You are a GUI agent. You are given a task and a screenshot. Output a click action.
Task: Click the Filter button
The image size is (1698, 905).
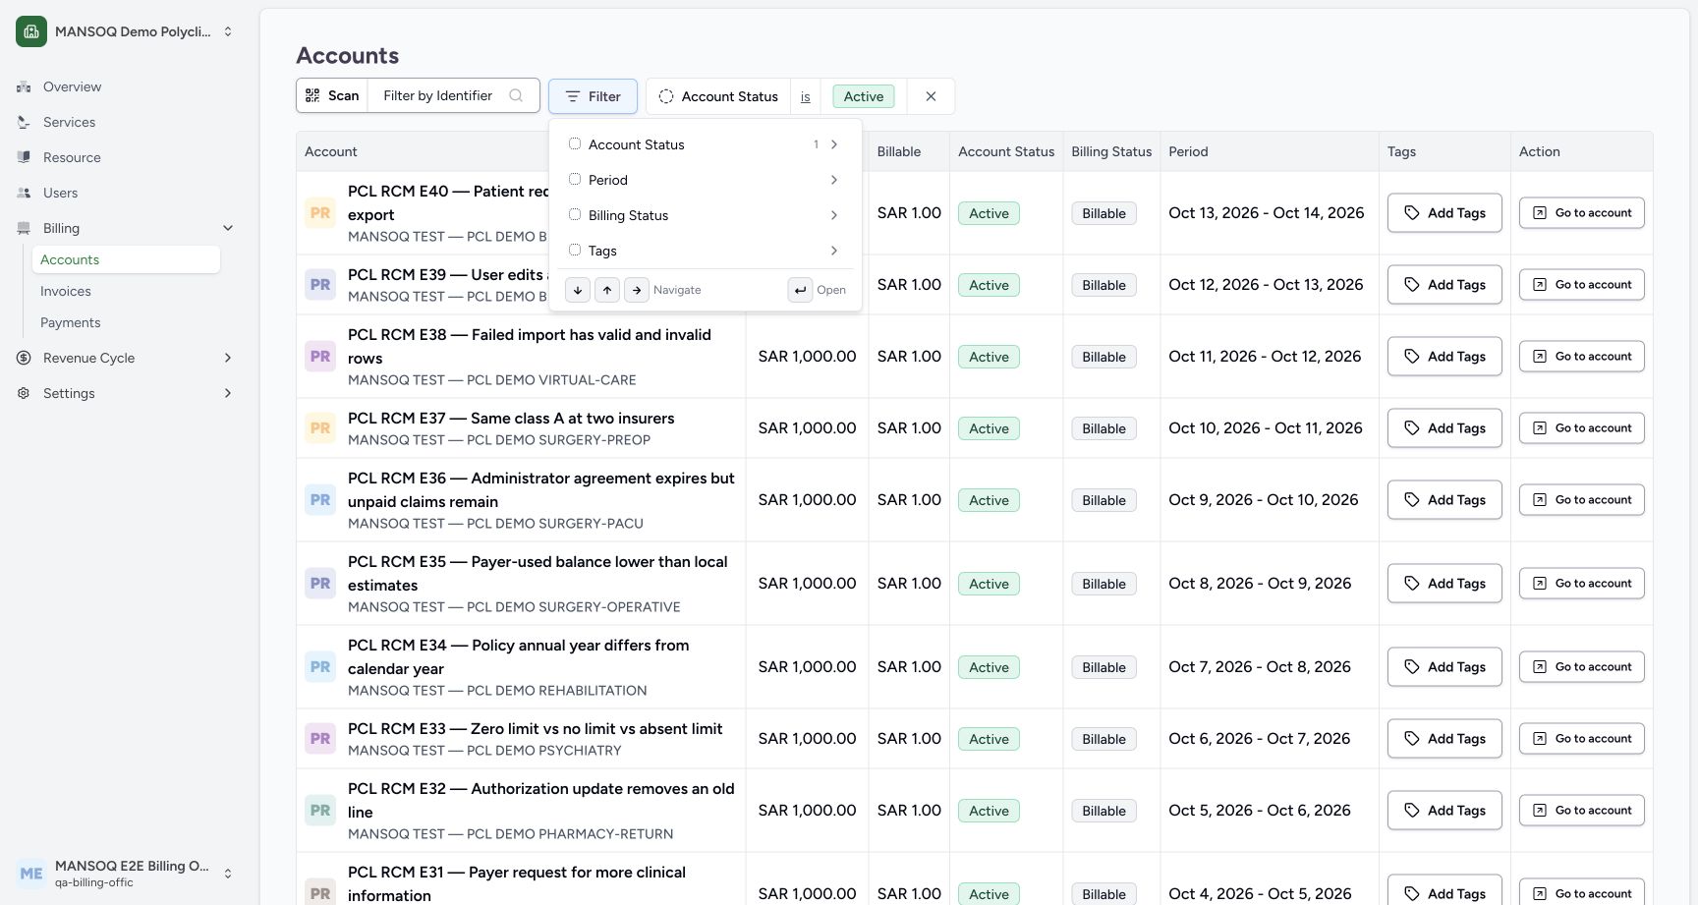(593, 96)
